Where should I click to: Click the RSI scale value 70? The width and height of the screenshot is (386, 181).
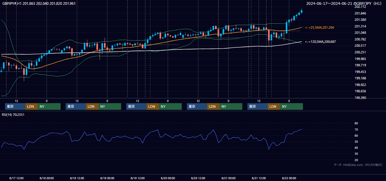[x=356, y=129]
